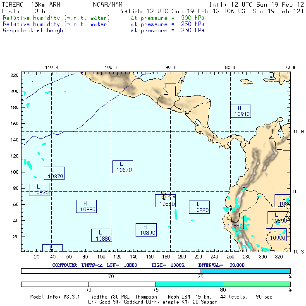Click 'CONTOURS: UNITS=m' text
Viewport: 306px width, 306px height.
pos(77,265)
